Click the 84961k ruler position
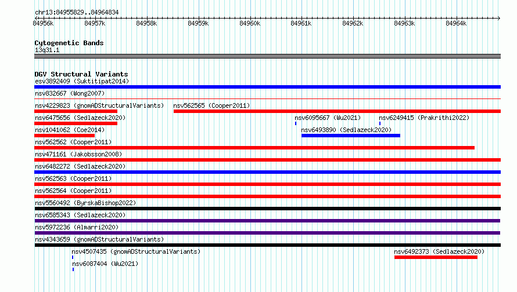The image size is (517, 292). click(301, 23)
